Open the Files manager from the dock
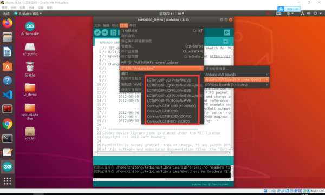325x195 pixels. tap(8, 37)
